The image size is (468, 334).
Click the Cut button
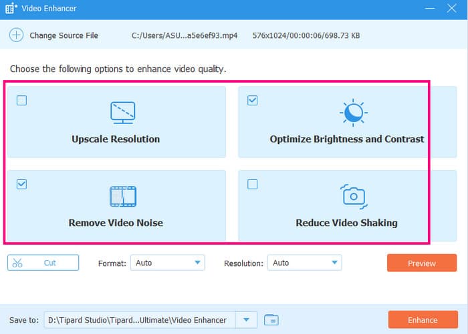click(x=43, y=263)
